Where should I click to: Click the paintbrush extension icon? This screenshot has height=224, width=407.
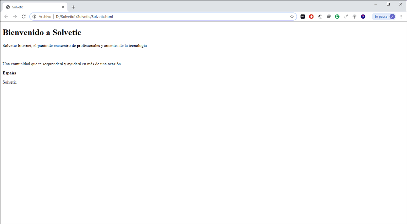point(346,17)
